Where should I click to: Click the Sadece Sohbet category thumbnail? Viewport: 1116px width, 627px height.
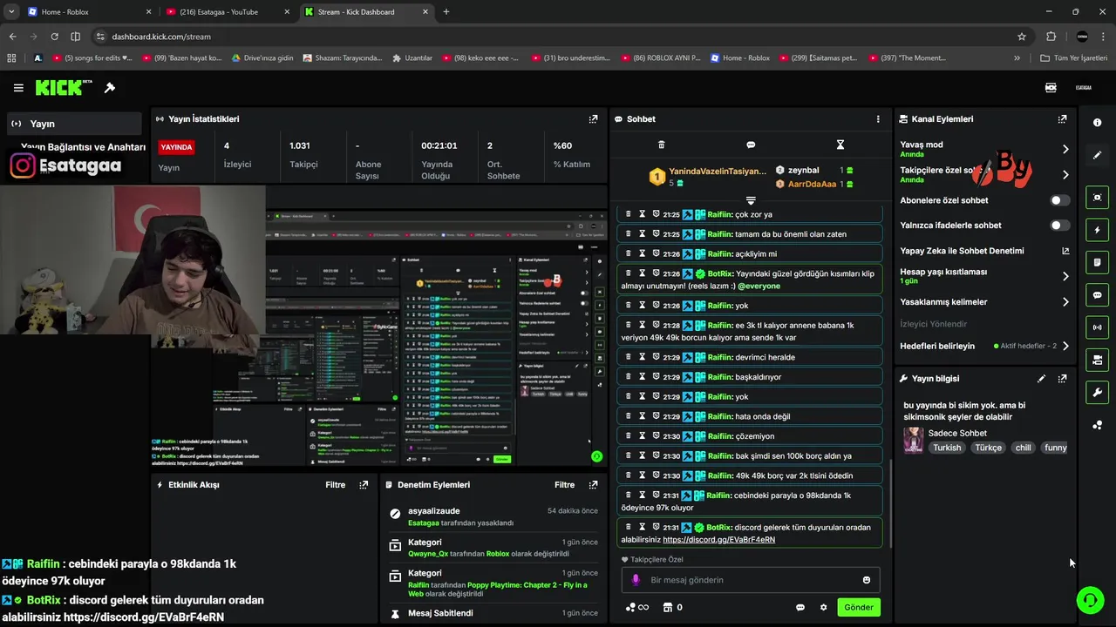(x=913, y=440)
